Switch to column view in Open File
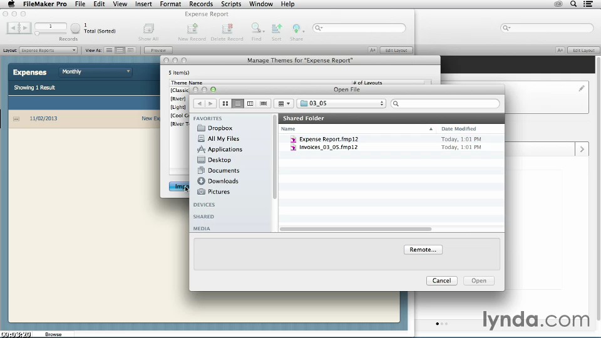This screenshot has height=338, width=601. [250, 103]
